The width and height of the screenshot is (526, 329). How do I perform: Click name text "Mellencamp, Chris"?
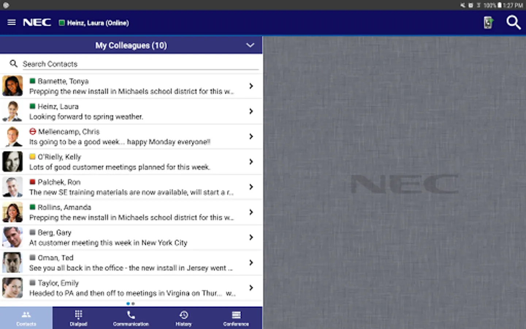pos(69,132)
